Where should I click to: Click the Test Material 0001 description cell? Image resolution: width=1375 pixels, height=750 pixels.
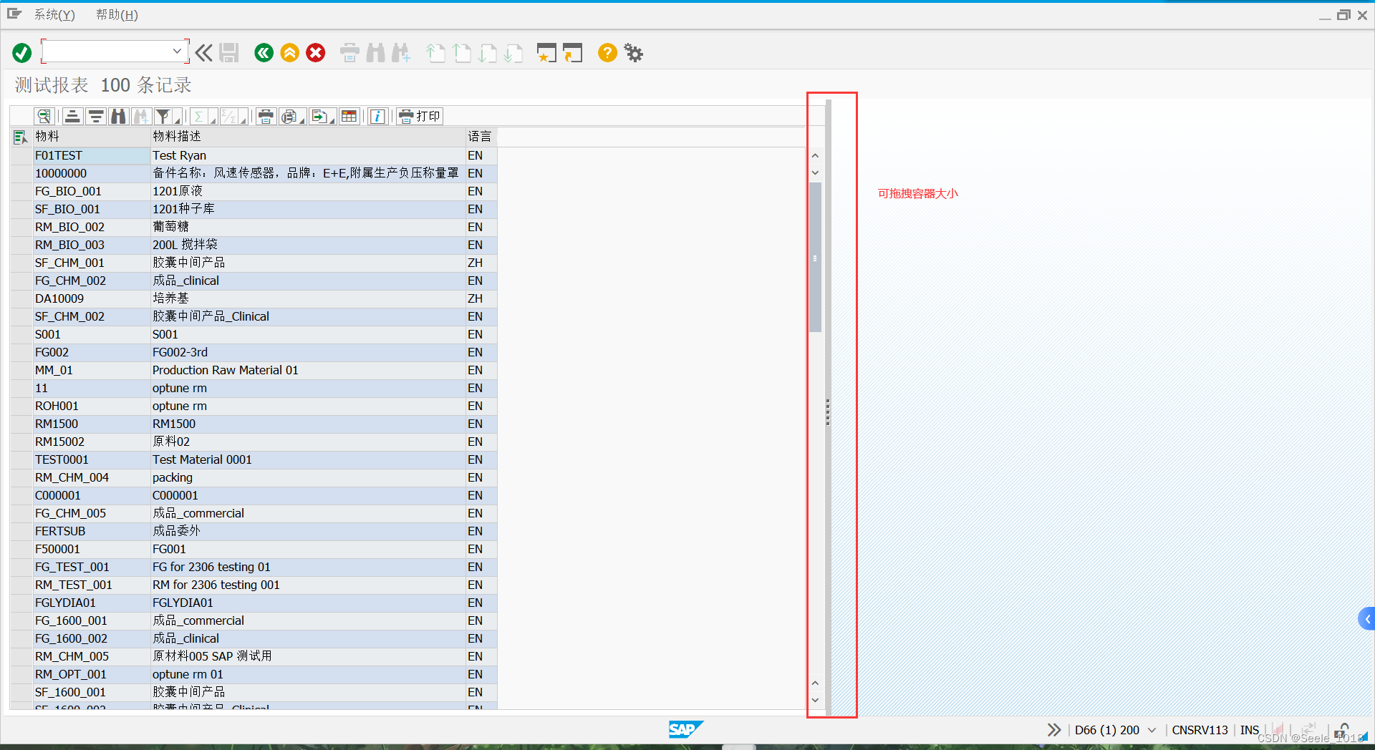(308, 459)
